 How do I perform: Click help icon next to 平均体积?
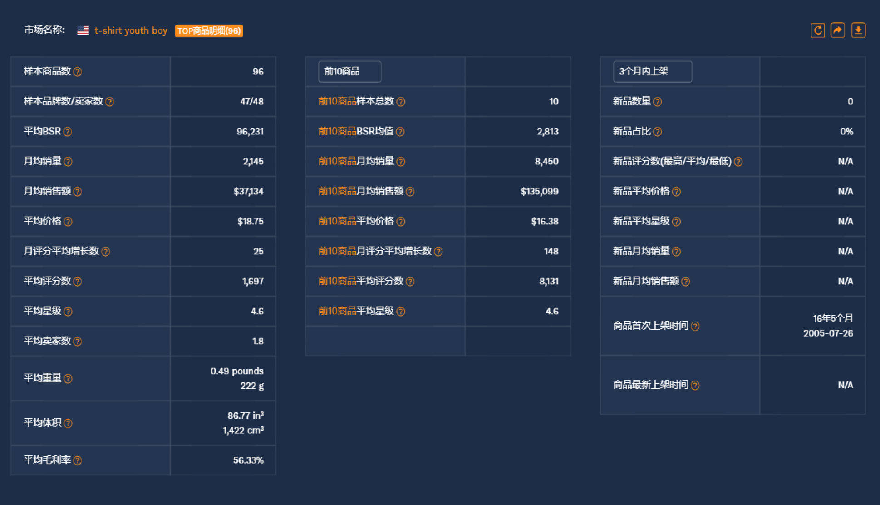[68, 423]
